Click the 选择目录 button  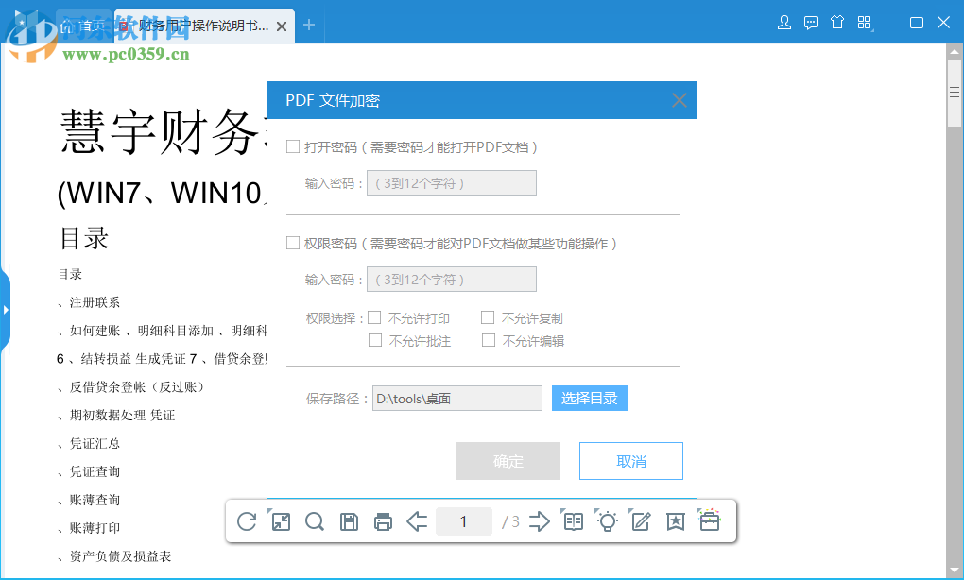(589, 398)
